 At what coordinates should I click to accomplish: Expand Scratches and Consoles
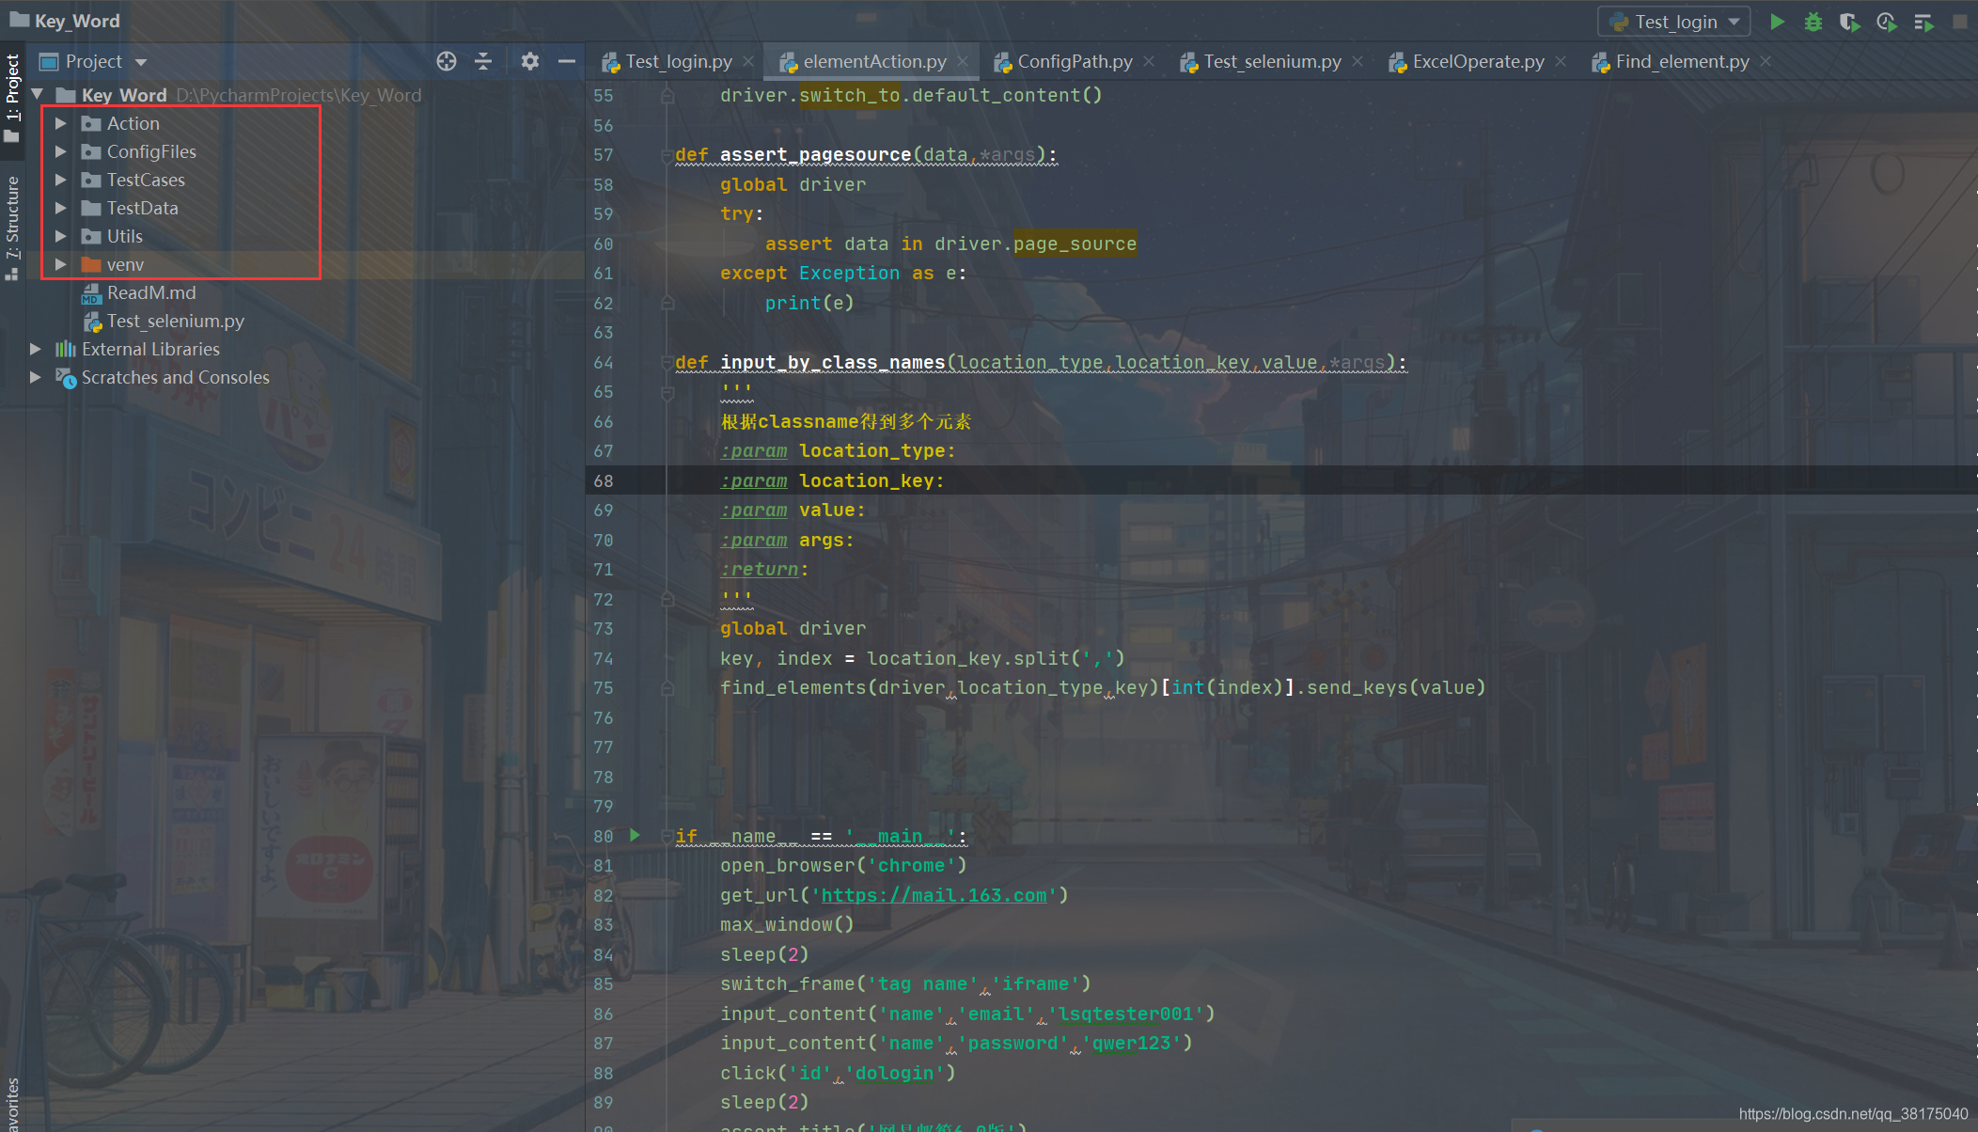[36, 377]
